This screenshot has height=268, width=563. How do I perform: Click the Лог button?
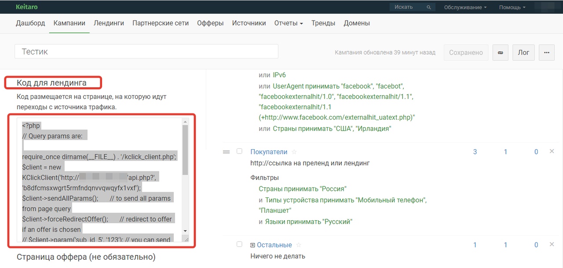[x=523, y=52]
